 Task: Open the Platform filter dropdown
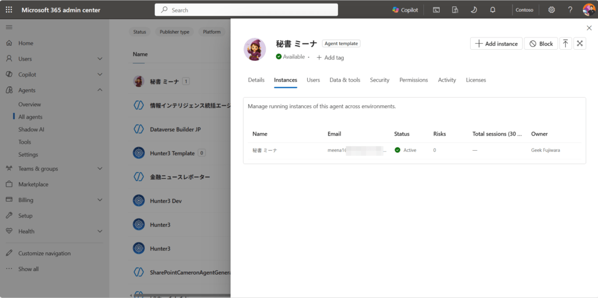click(211, 32)
